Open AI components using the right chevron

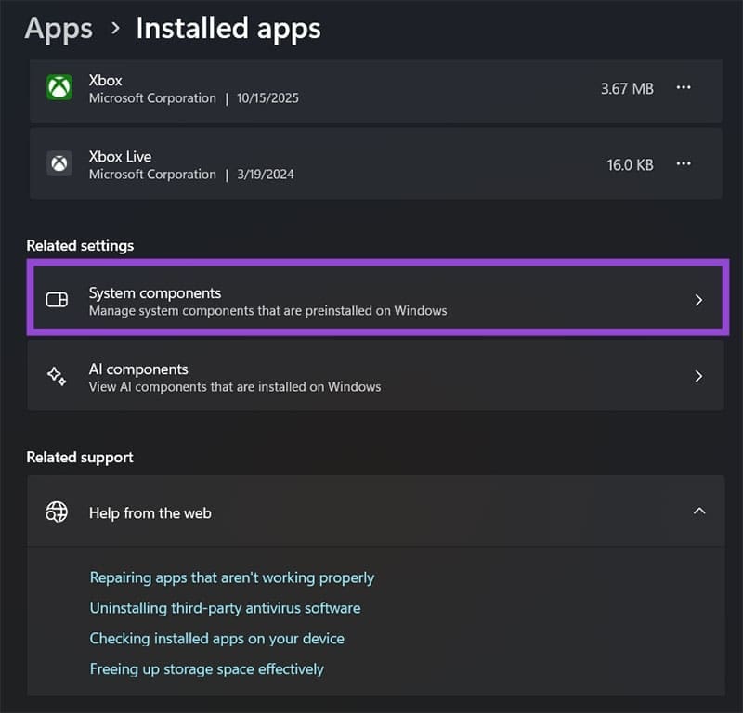[699, 376]
